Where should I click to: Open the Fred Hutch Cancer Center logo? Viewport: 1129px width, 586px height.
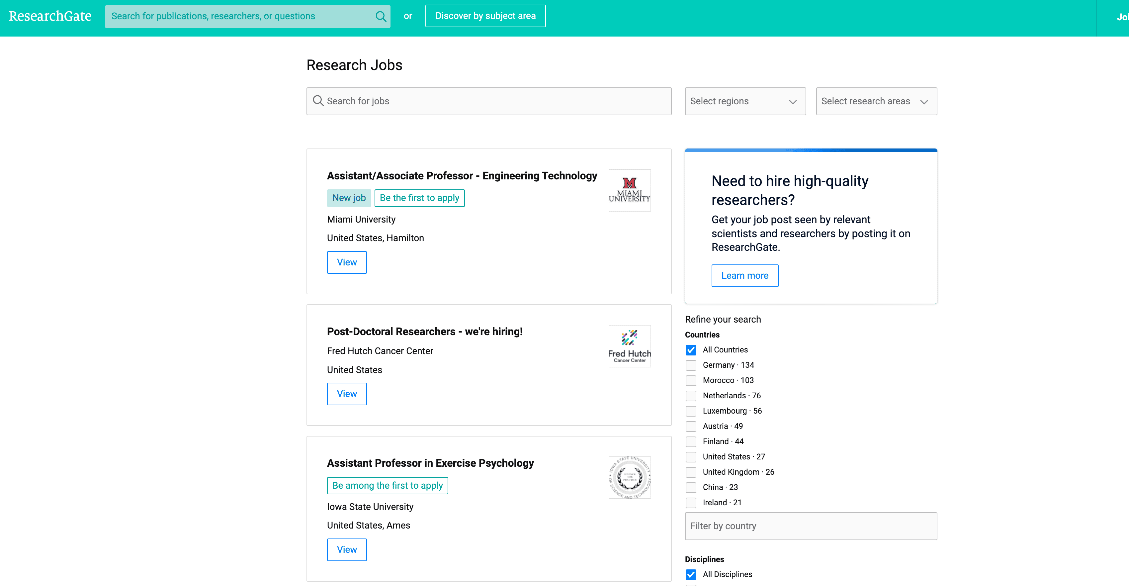point(629,346)
